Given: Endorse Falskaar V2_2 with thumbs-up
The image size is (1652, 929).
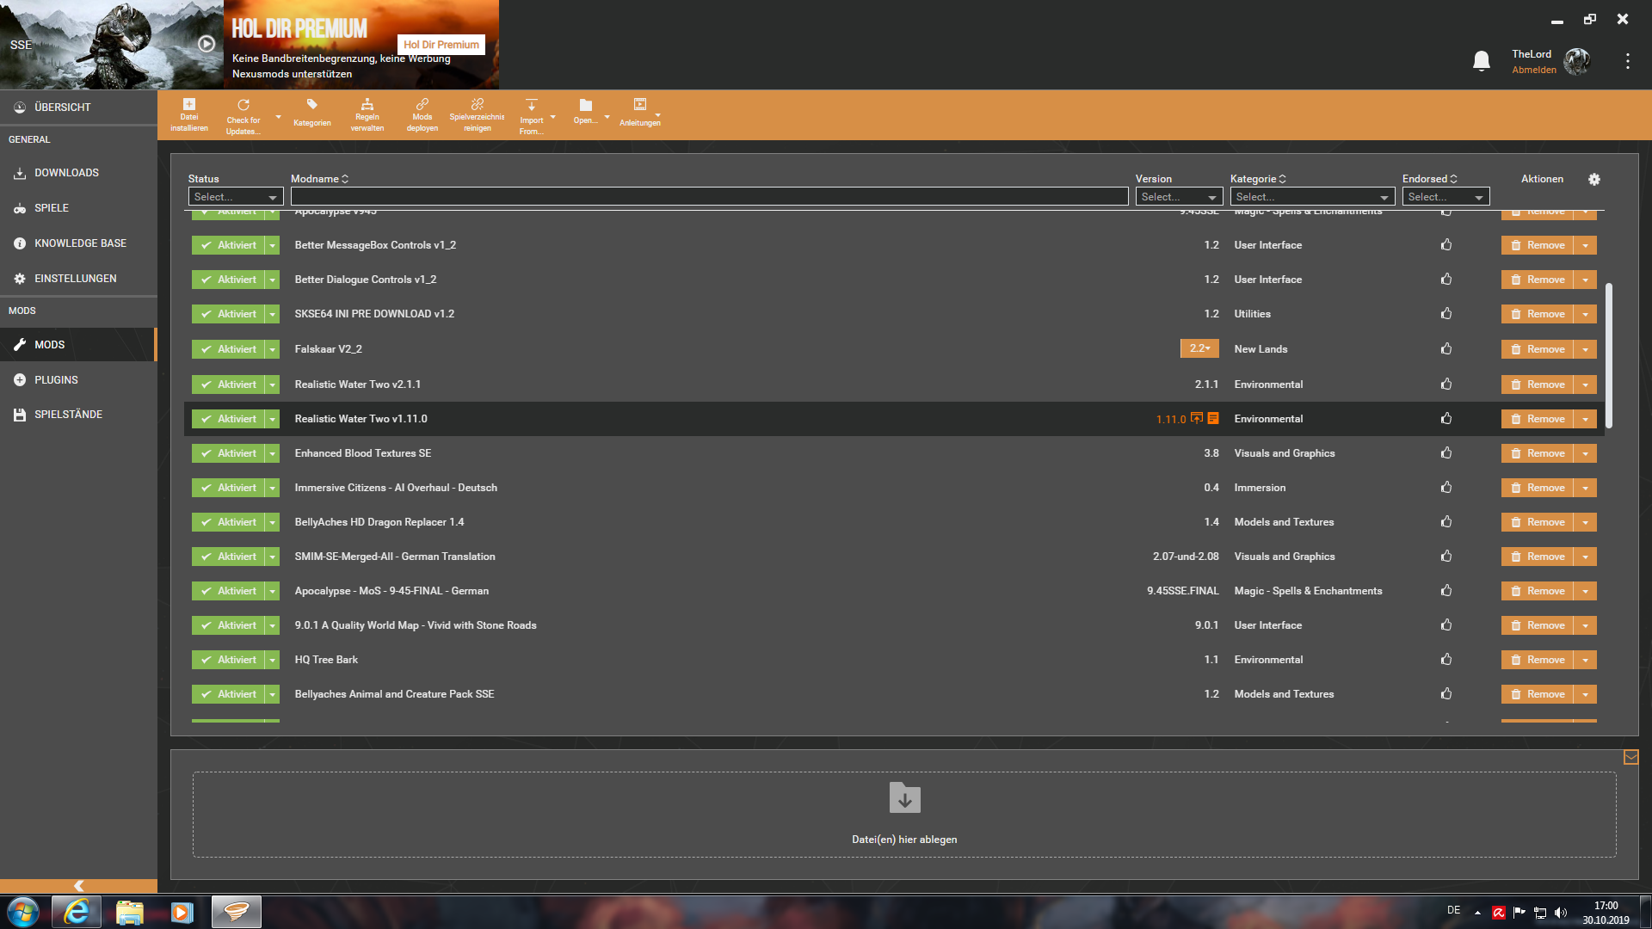Looking at the screenshot, I should pos(1445,348).
